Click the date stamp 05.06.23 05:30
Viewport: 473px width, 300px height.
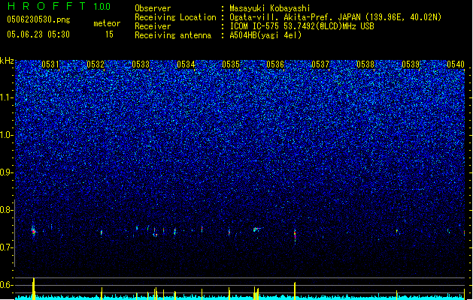38,34
